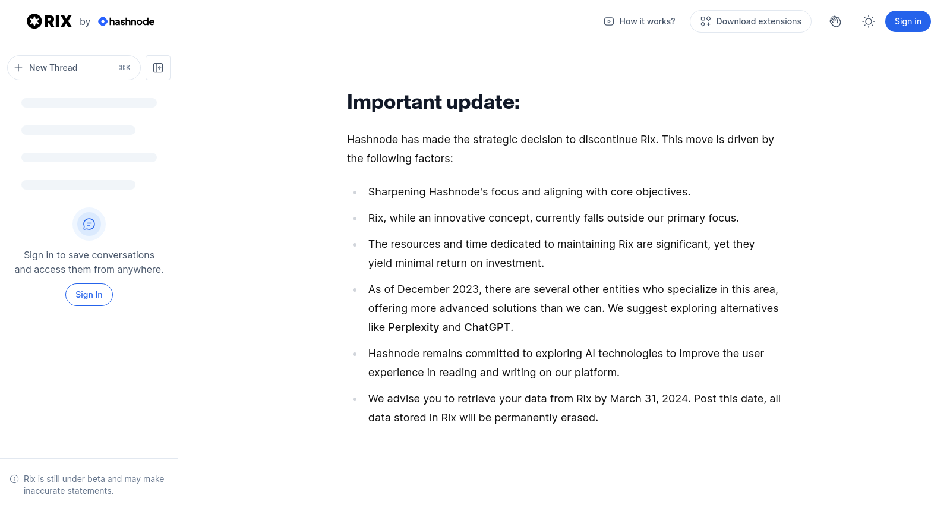The height and width of the screenshot is (511, 950).
Task: Open the ChatGPT link
Action: click(x=487, y=327)
